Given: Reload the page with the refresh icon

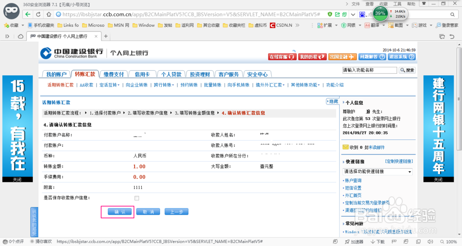Looking at the screenshot, I should (x=38, y=14).
